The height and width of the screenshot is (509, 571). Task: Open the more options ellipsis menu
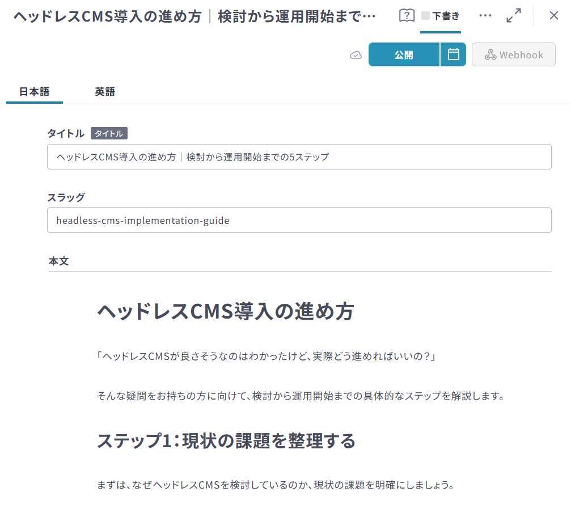[x=485, y=15]
